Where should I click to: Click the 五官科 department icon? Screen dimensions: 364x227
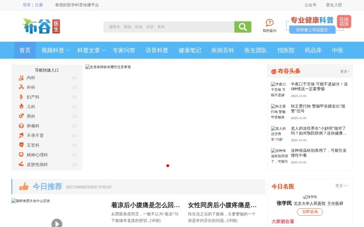click(x=21, y=145)
